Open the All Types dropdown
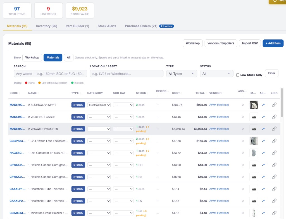 click(x=182, y=74)
